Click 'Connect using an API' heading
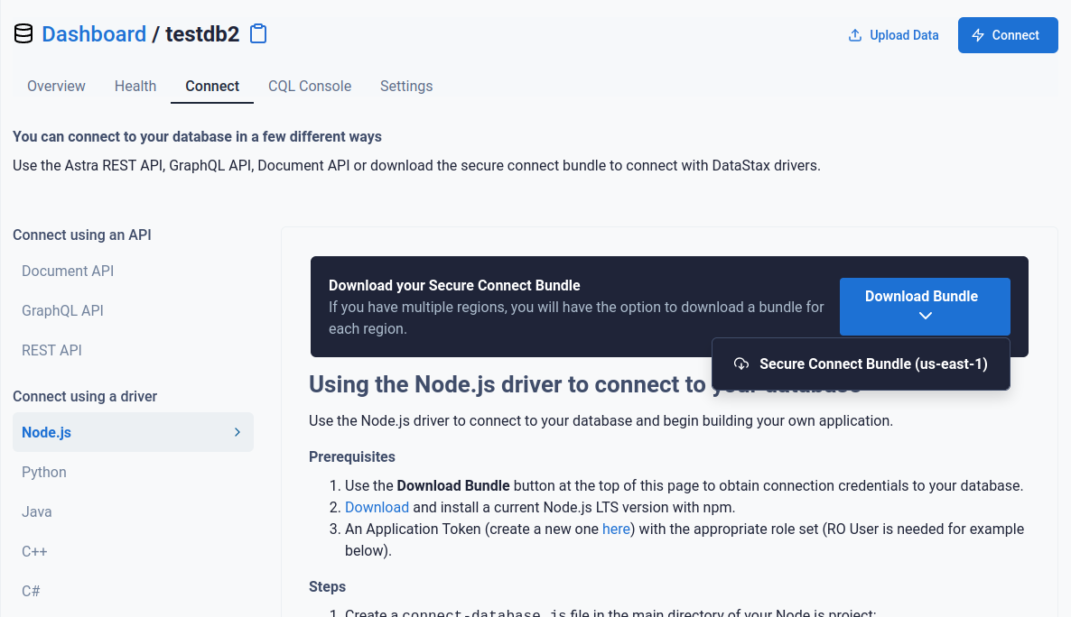The width and height of the screenshot is (1071, 617). click(82, 235)
